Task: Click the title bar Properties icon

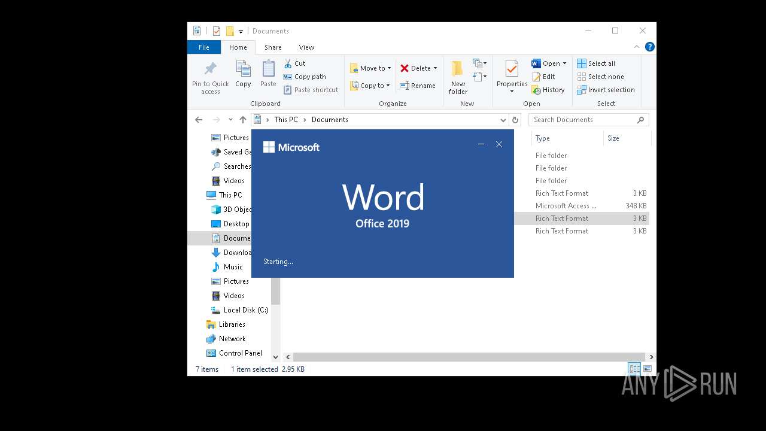Action: tap(217, 31)
